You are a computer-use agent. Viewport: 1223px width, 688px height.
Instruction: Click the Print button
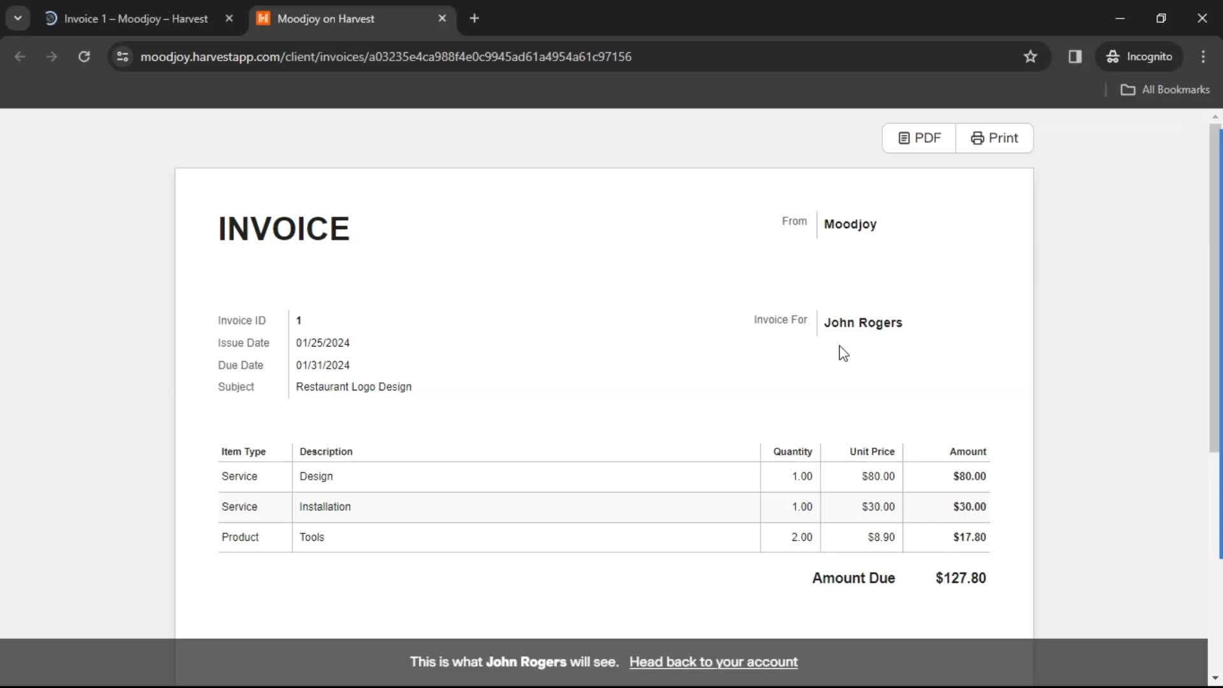(994, 137)
